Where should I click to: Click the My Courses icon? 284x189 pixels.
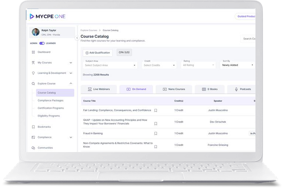[33, 63]
